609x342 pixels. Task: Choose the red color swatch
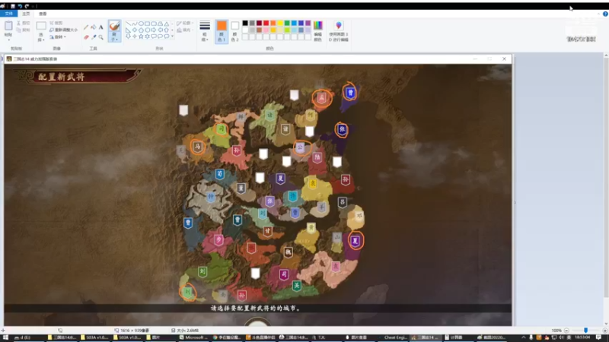266,24
